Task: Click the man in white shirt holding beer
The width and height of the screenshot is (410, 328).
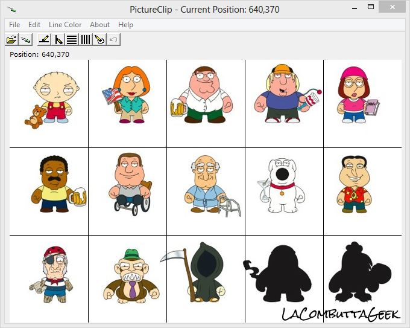Action: point(201,94)
